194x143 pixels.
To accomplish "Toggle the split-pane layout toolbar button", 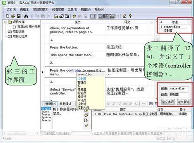I will 106,16.
